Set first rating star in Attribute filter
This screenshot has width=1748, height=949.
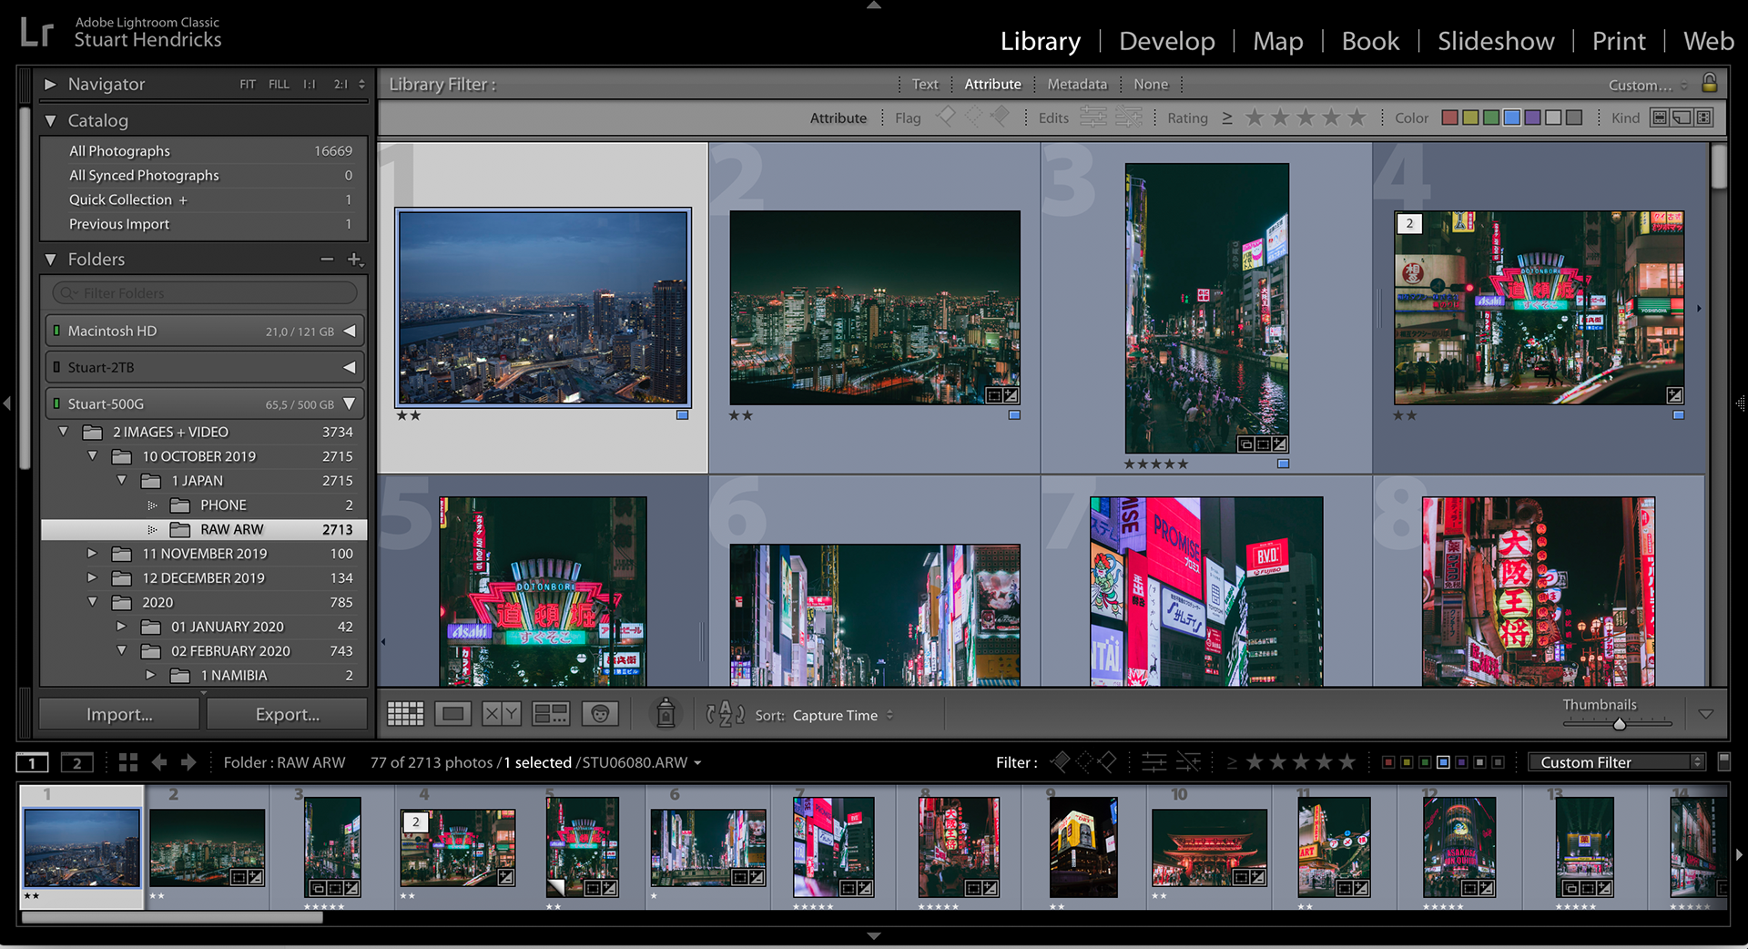1255,117
